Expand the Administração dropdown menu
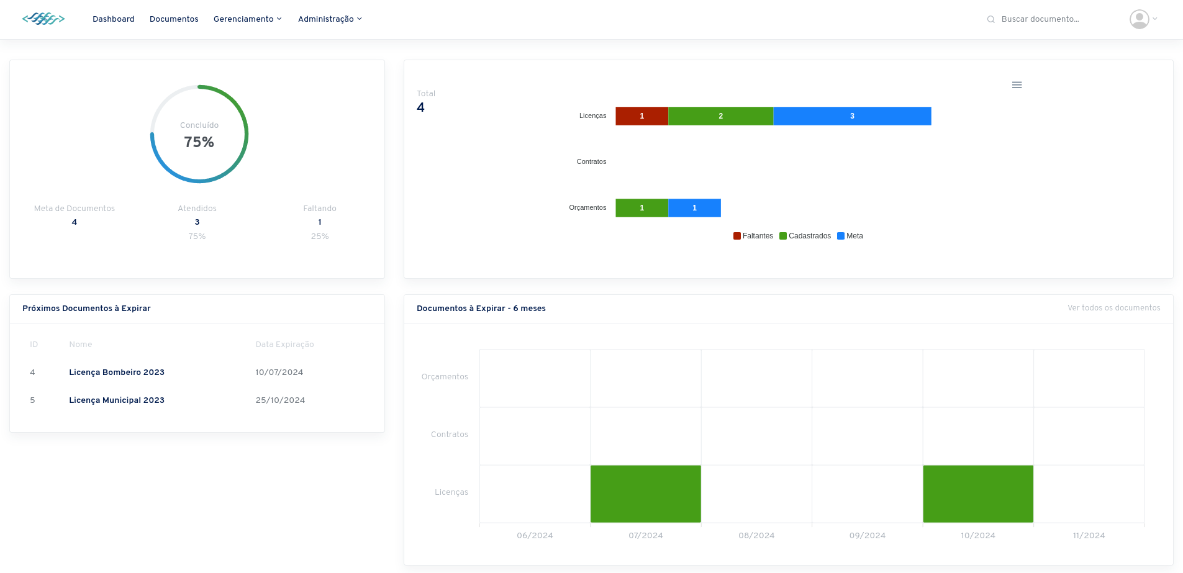The width and height of the screenshot is (1183, 573). click(x=330, y=19)
